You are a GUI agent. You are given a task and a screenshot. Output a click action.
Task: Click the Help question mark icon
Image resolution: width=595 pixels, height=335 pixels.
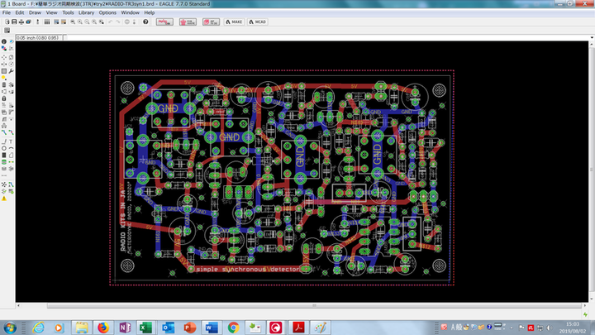145,22
